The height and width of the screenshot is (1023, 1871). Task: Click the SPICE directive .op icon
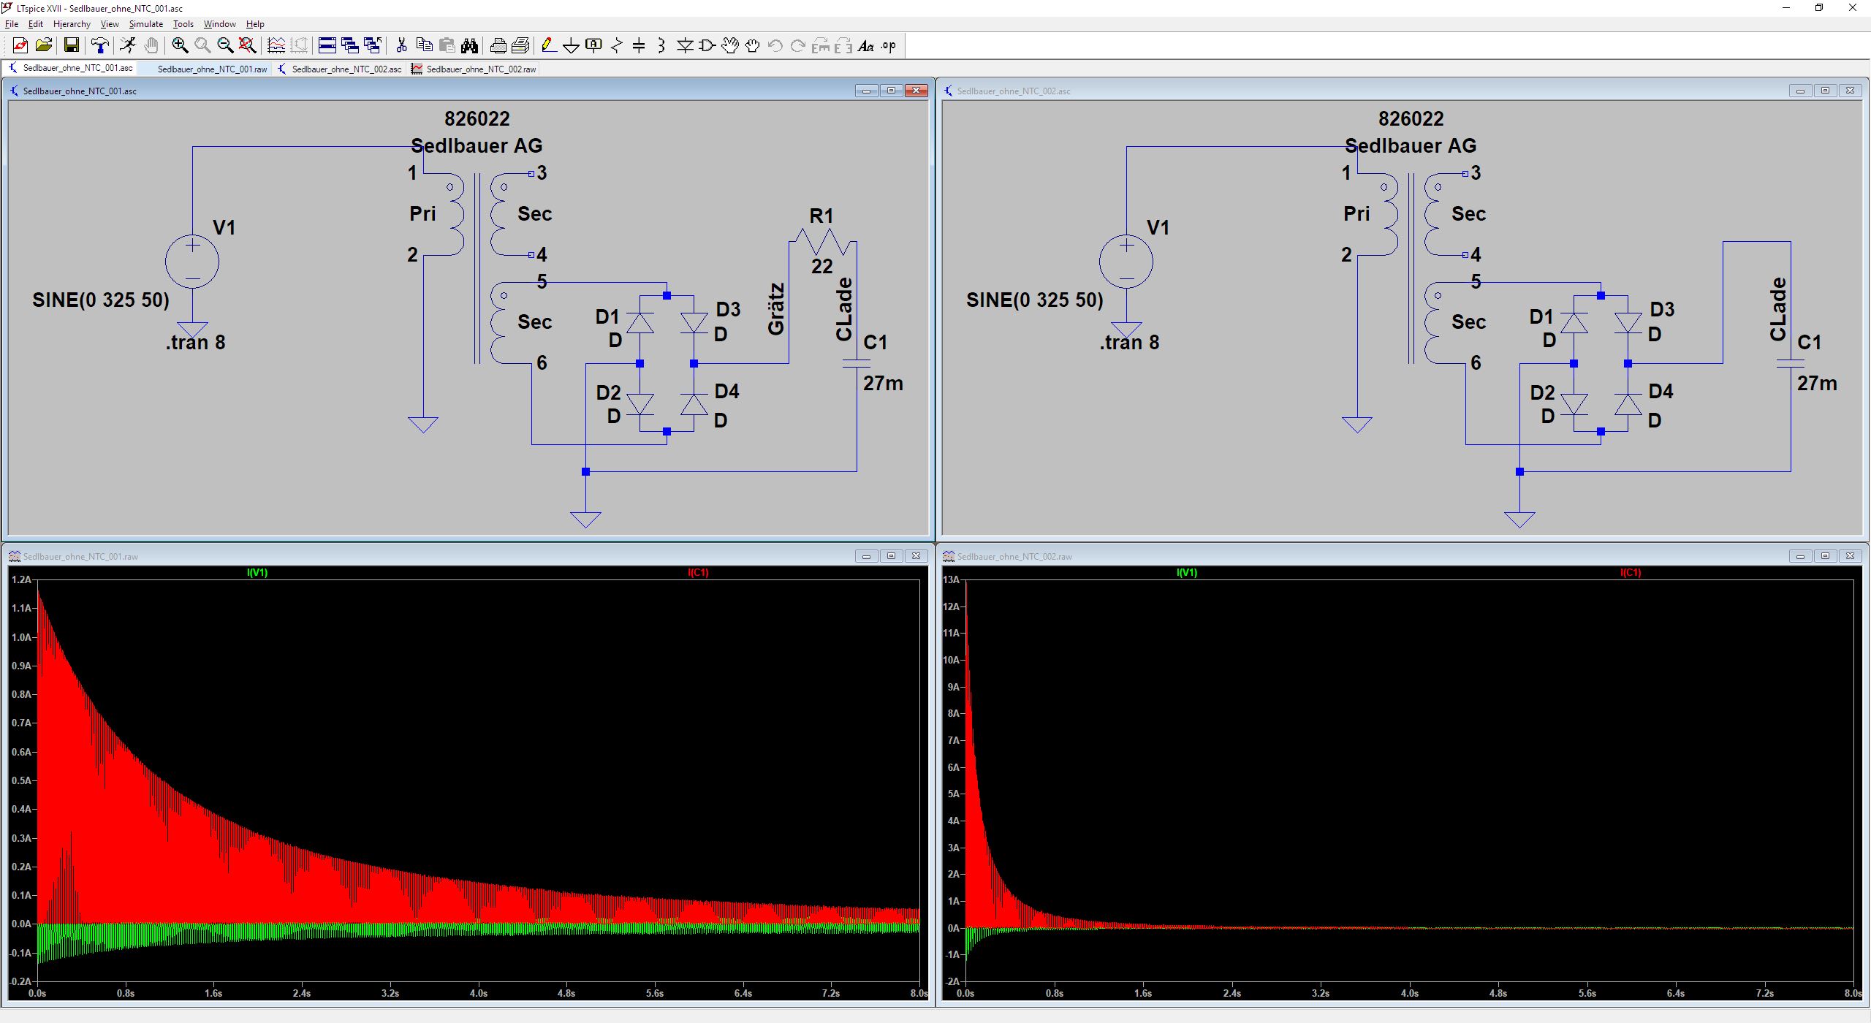889,46
